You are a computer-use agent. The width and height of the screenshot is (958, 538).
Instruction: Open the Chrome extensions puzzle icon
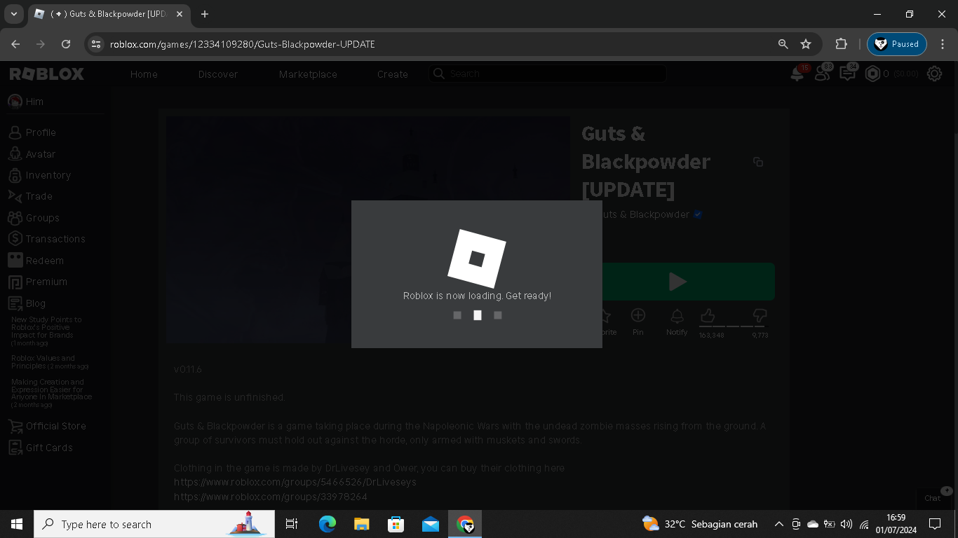[841, 44]
